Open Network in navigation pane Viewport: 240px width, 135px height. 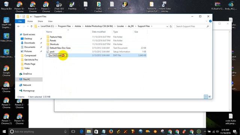coord(27,85)
